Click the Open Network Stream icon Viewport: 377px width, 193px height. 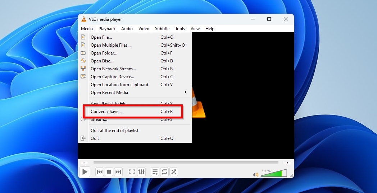[83, 69]
